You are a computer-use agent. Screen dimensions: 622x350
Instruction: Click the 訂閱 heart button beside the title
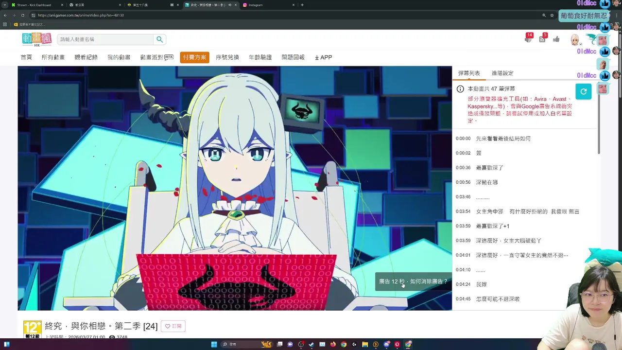coord(173,326)
